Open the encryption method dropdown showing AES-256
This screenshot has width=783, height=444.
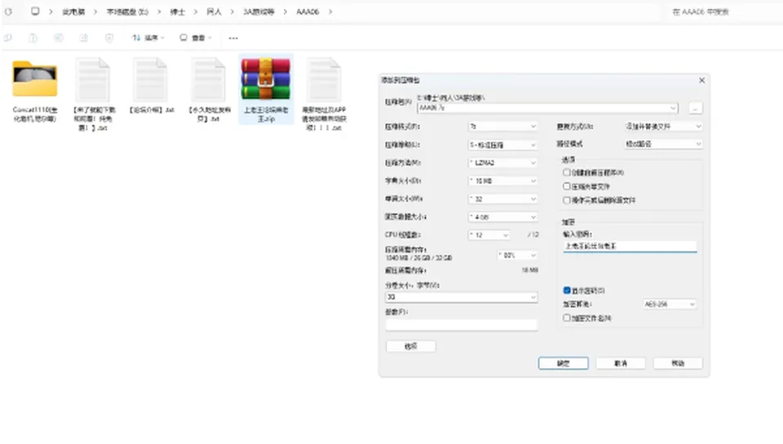pos(670,304)
